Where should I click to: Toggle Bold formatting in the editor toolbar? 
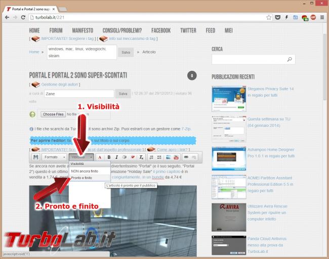[x=109, y=157]
